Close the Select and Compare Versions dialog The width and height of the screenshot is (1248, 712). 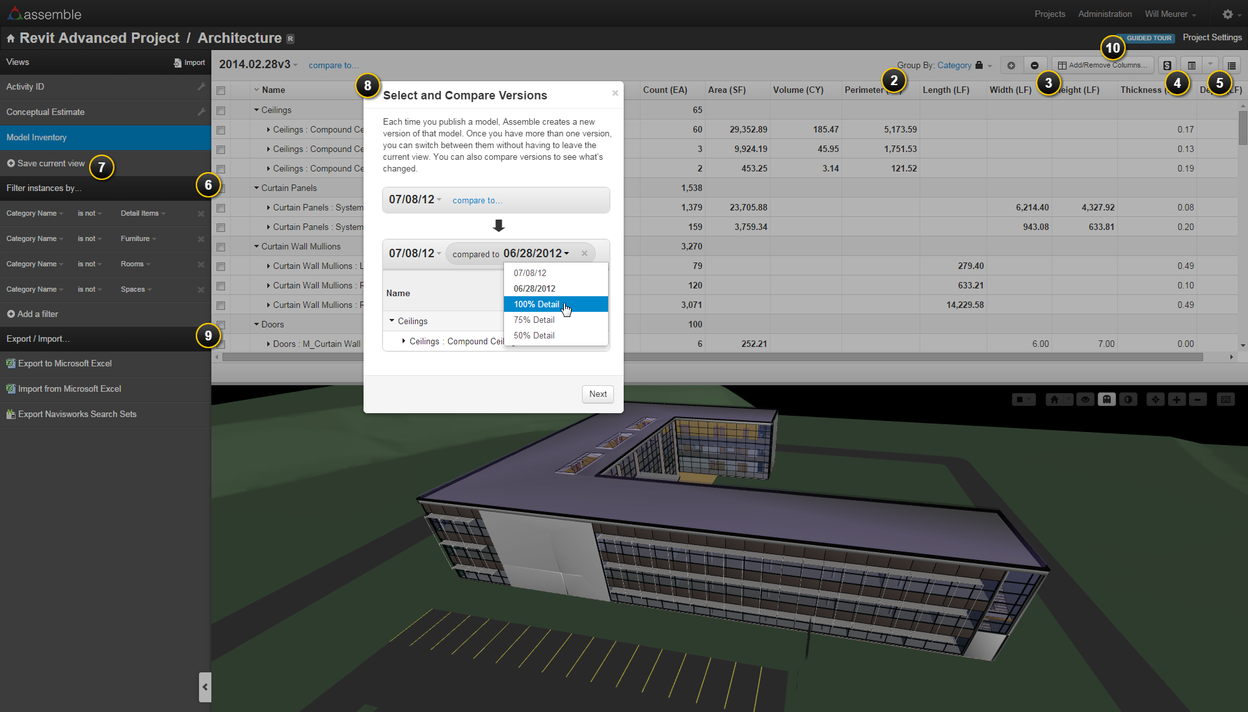click(x=615, y=93)
